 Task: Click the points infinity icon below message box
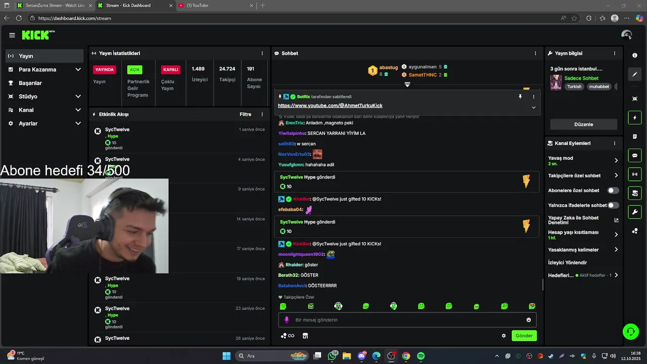(288, 336)
